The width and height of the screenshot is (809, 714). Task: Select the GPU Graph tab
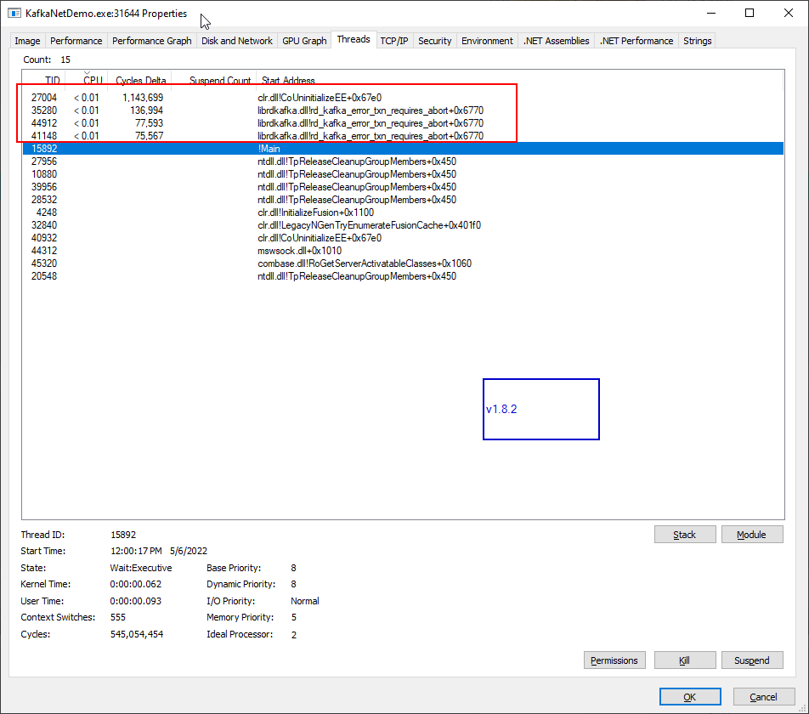pyautogui.click(x=304, y=41)
